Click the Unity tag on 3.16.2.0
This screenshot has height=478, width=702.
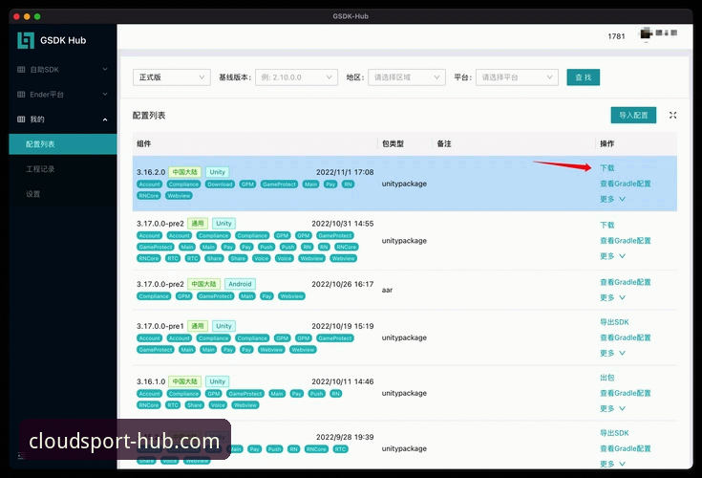click(217, 172)
